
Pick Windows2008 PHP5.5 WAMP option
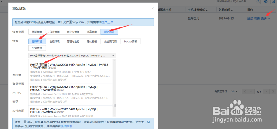[70, 73]
